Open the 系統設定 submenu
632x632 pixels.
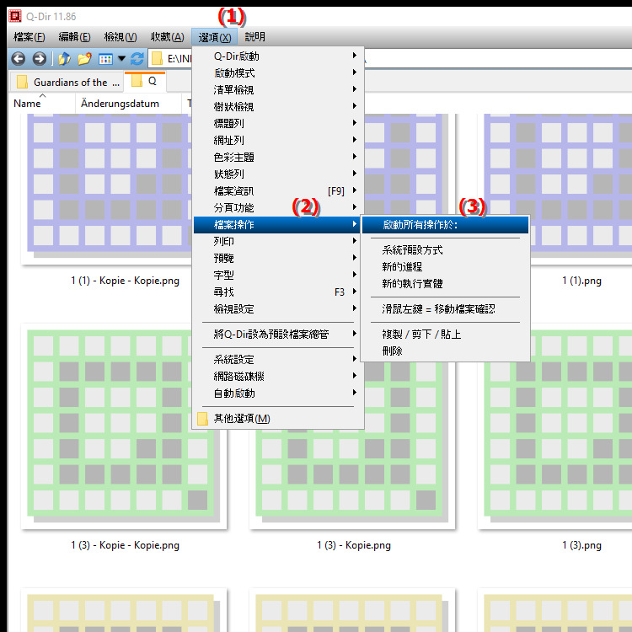click(279, 360)
